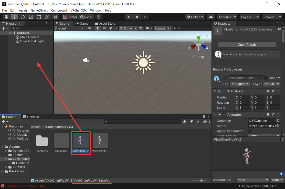Open the Shaded draw mode dropdown

(x=69, y=28)
